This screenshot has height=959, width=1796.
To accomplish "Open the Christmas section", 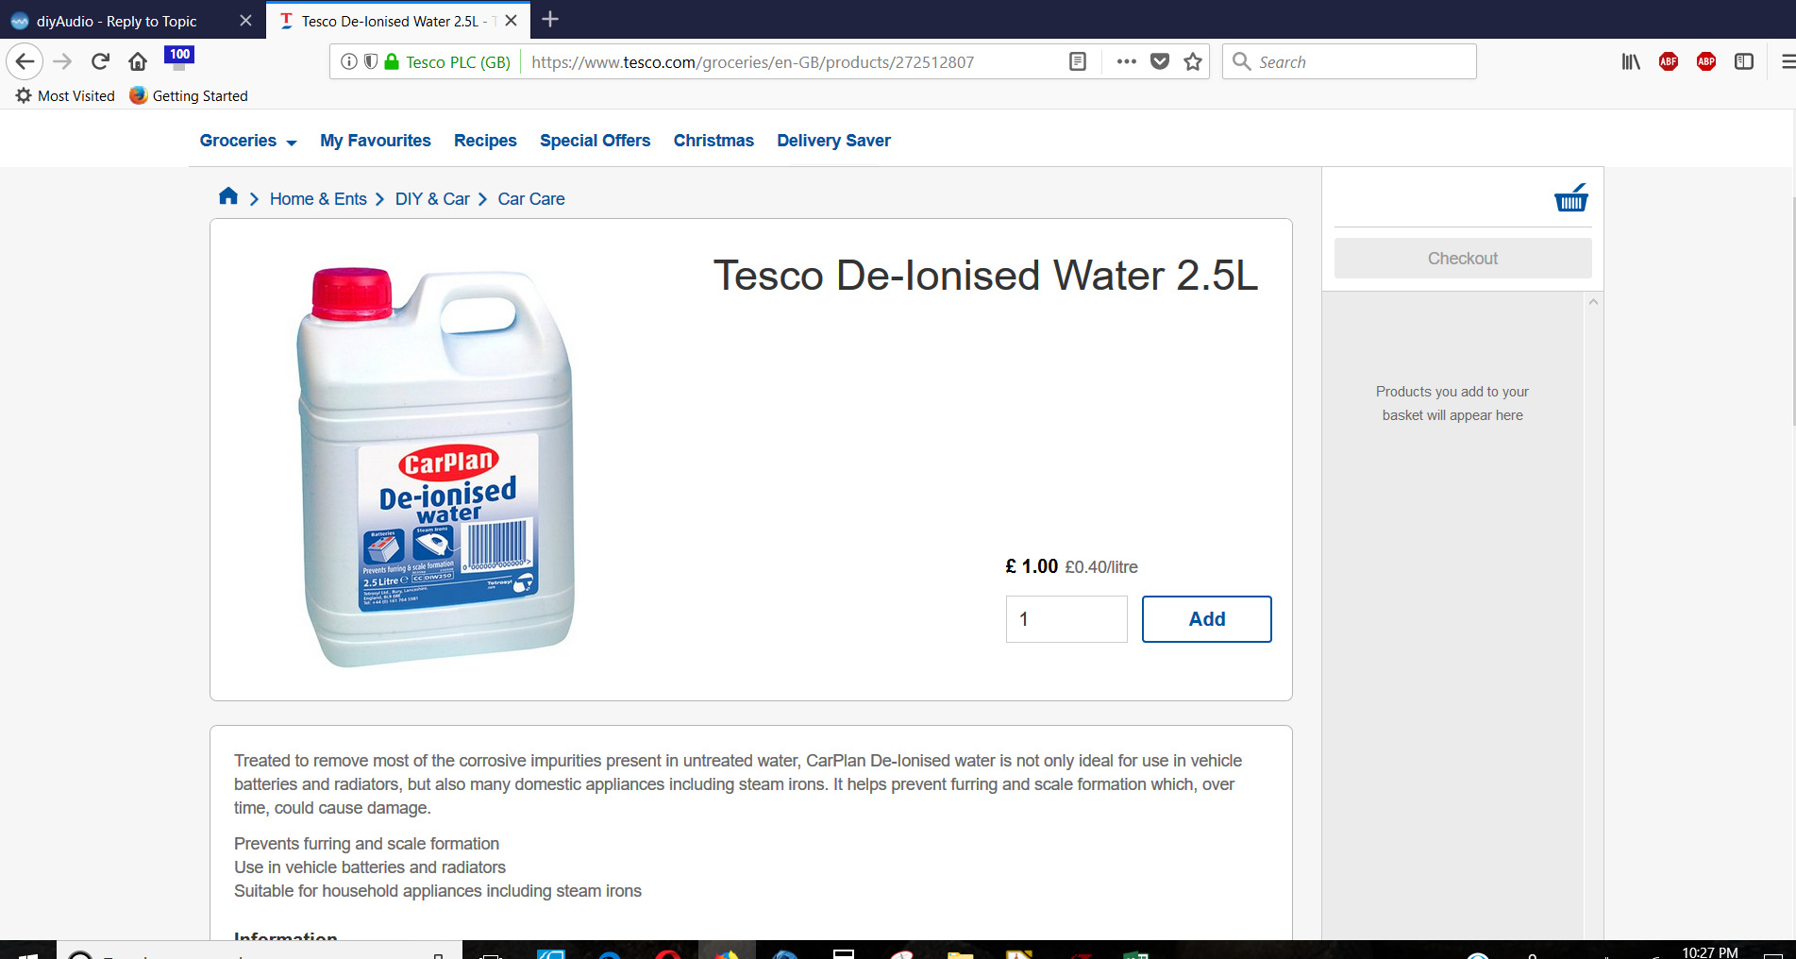I will click(x=713, y=141).
